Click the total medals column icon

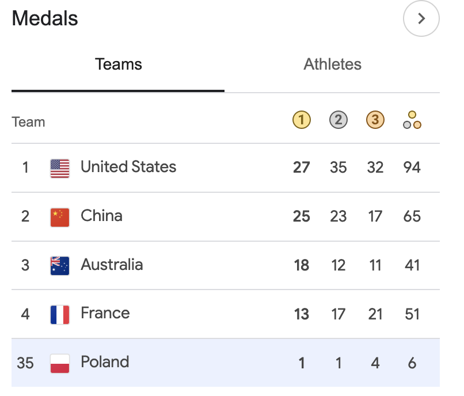point(412,120)
